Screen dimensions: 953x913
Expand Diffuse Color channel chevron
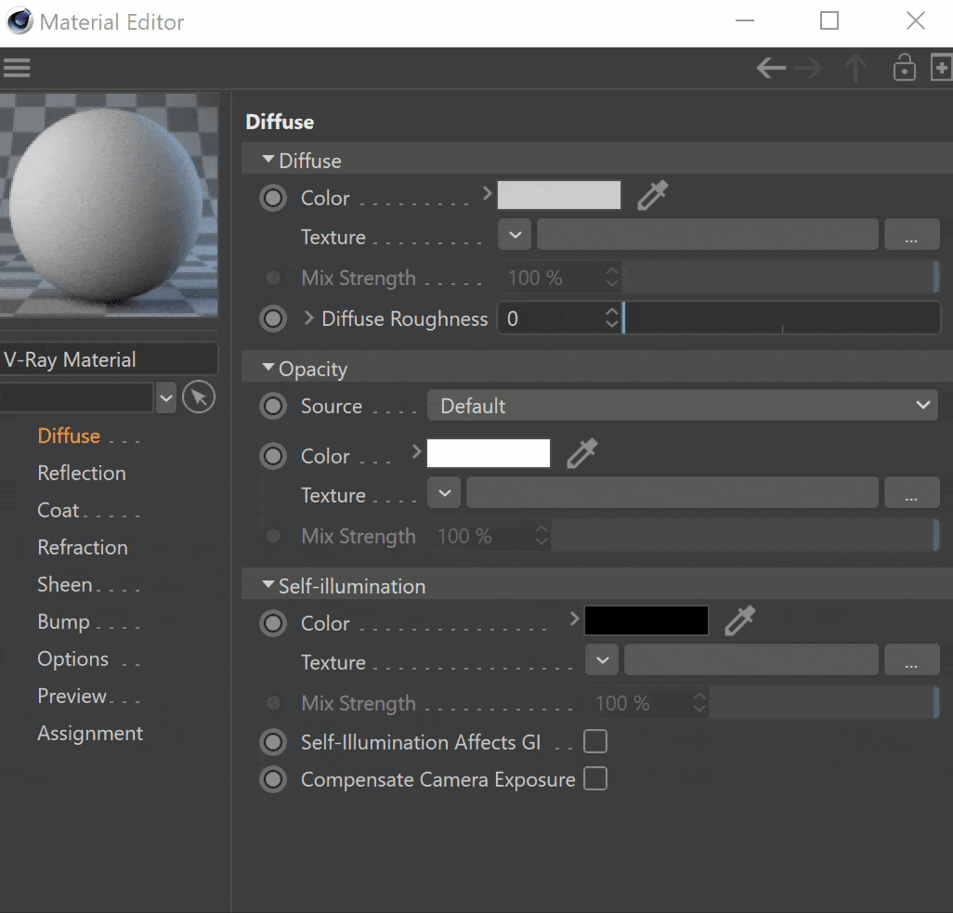click(487, 194)
